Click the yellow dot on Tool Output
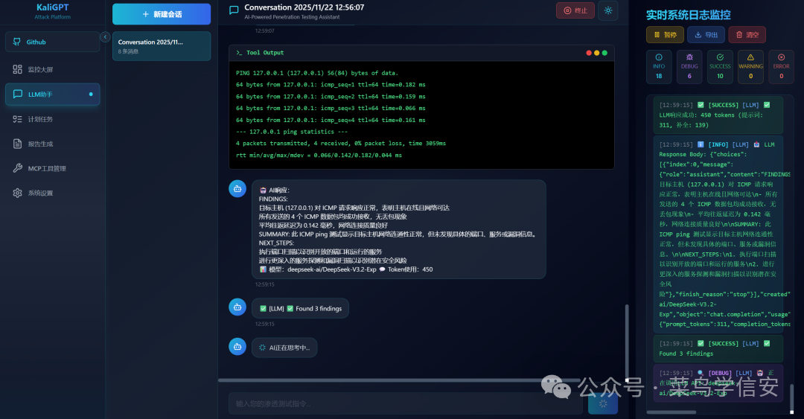 (597, 53)
